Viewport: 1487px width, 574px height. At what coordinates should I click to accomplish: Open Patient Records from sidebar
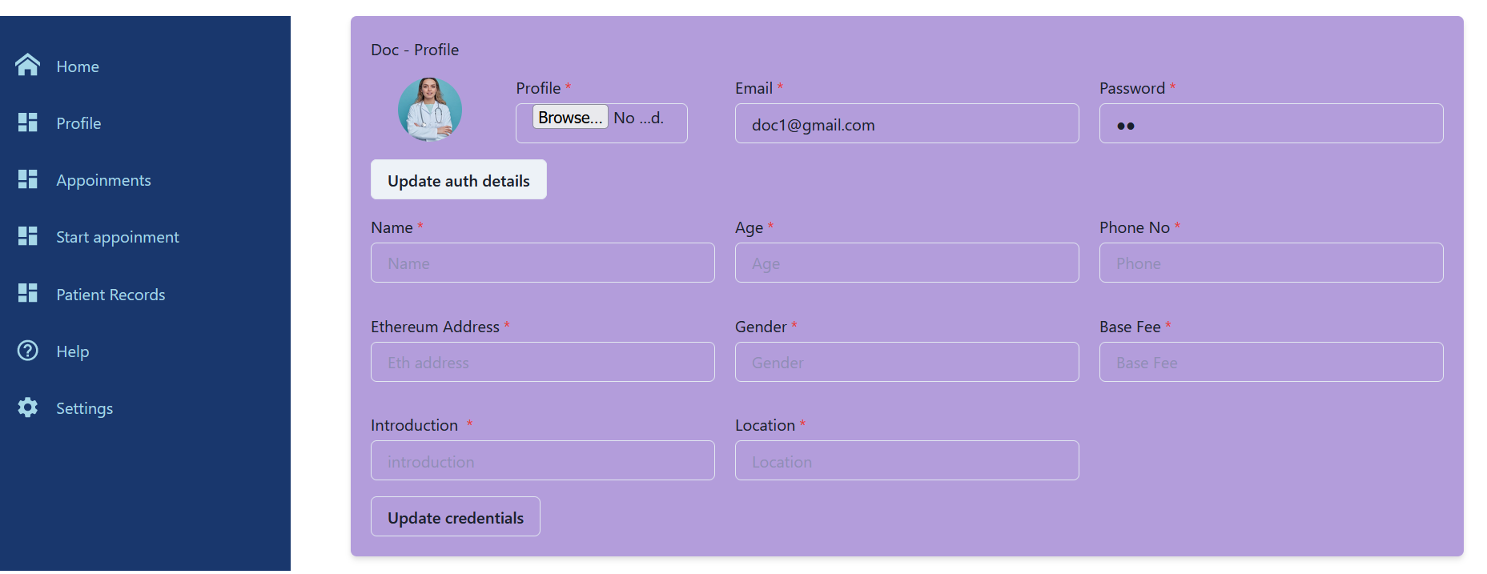[x=111, y=295]
